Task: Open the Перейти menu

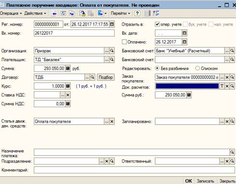Action: point(120,14)
